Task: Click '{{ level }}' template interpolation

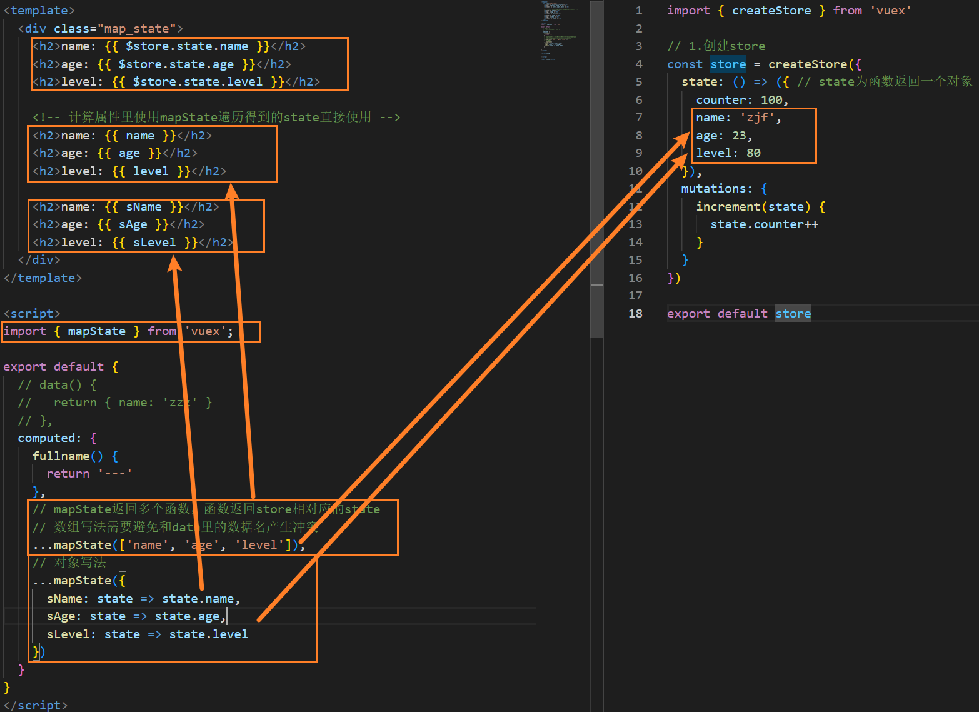Action: [151, 171]
